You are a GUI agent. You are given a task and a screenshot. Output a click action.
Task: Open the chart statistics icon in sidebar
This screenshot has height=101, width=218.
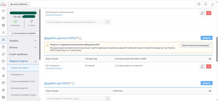click(x=3, y=76)
